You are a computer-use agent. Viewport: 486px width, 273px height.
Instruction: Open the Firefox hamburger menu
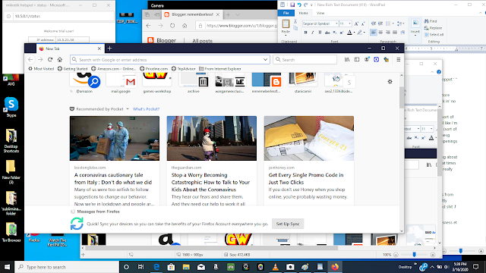click(398, 59)
